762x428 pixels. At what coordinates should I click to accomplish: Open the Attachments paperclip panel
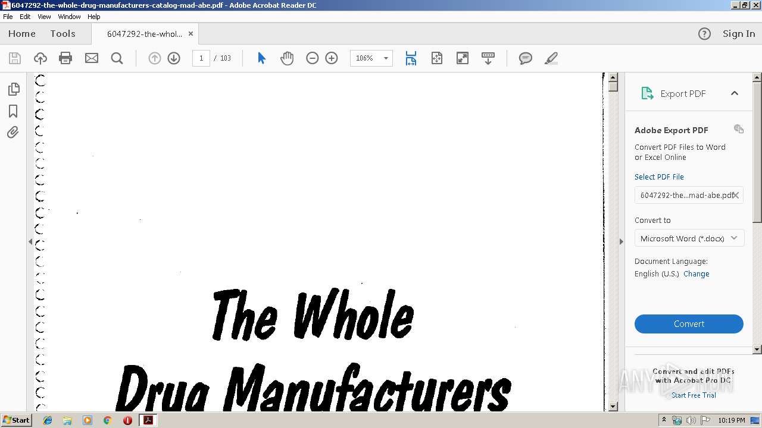pos(13,133)
